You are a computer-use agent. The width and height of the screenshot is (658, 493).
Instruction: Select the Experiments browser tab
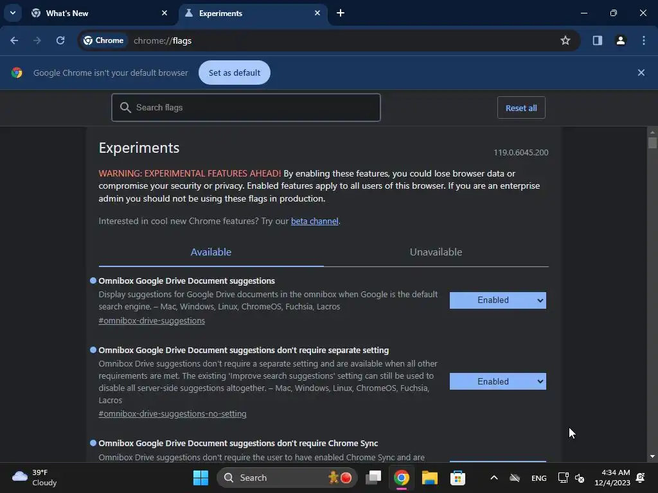tap(253, 13)
